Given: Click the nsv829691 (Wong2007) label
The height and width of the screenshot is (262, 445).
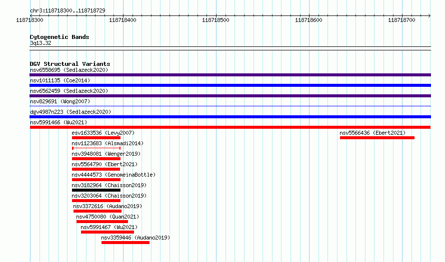Looking at the screenshot, I should 60,101.
